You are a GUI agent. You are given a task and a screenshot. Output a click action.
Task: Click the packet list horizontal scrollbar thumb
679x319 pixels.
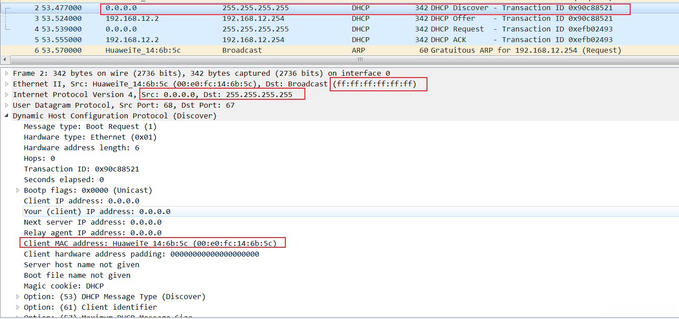(360, 60)
